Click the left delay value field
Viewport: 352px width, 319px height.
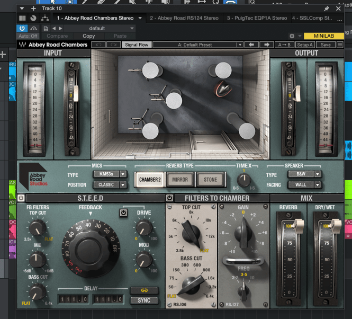(x=73, y=299)
